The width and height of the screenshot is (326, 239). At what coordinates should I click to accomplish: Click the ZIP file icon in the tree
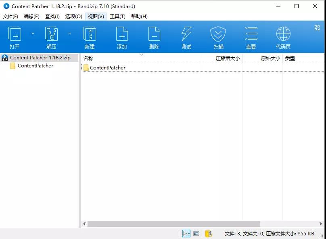(5, 58)
